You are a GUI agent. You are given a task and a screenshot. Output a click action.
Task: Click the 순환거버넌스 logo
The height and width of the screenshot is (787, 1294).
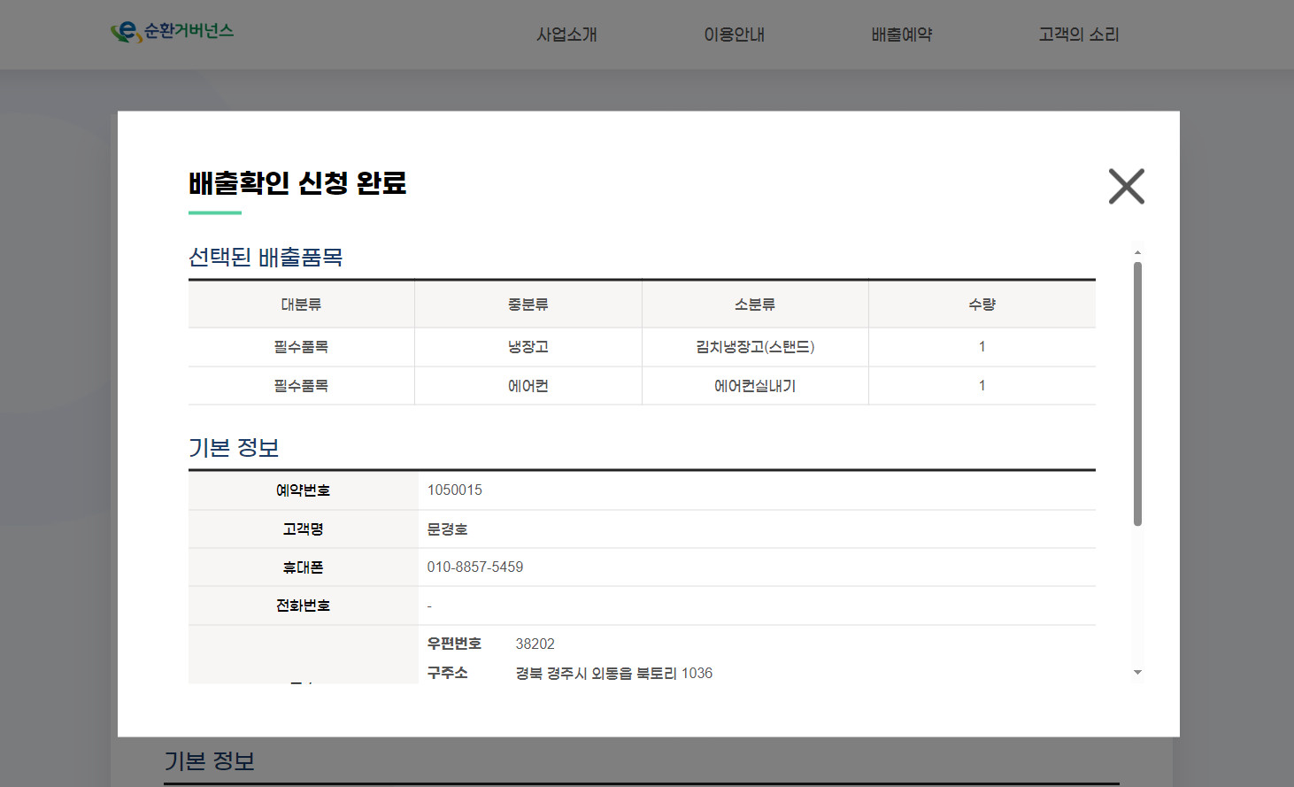click(x=173, y=32)
